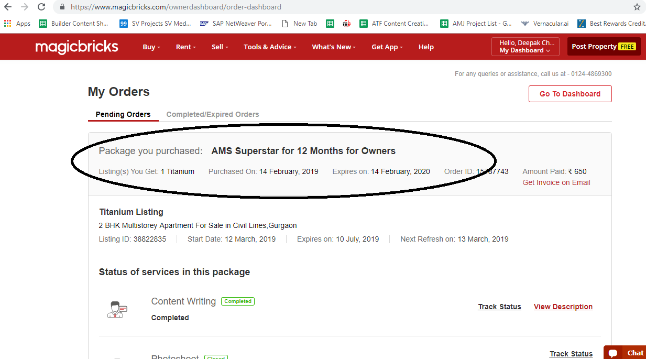Click the Go To Dashboard button
Viewport: 646px width, 359px height.
(570, 94)
